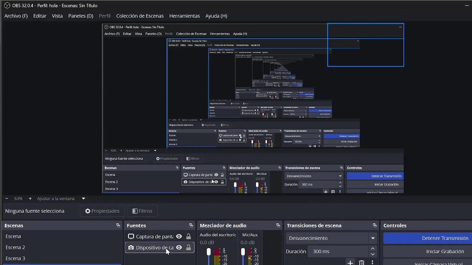This screenshot has width=472, height=265.
Task: Open the Paneles (D) menu in main window
Action: click(81, 16)
